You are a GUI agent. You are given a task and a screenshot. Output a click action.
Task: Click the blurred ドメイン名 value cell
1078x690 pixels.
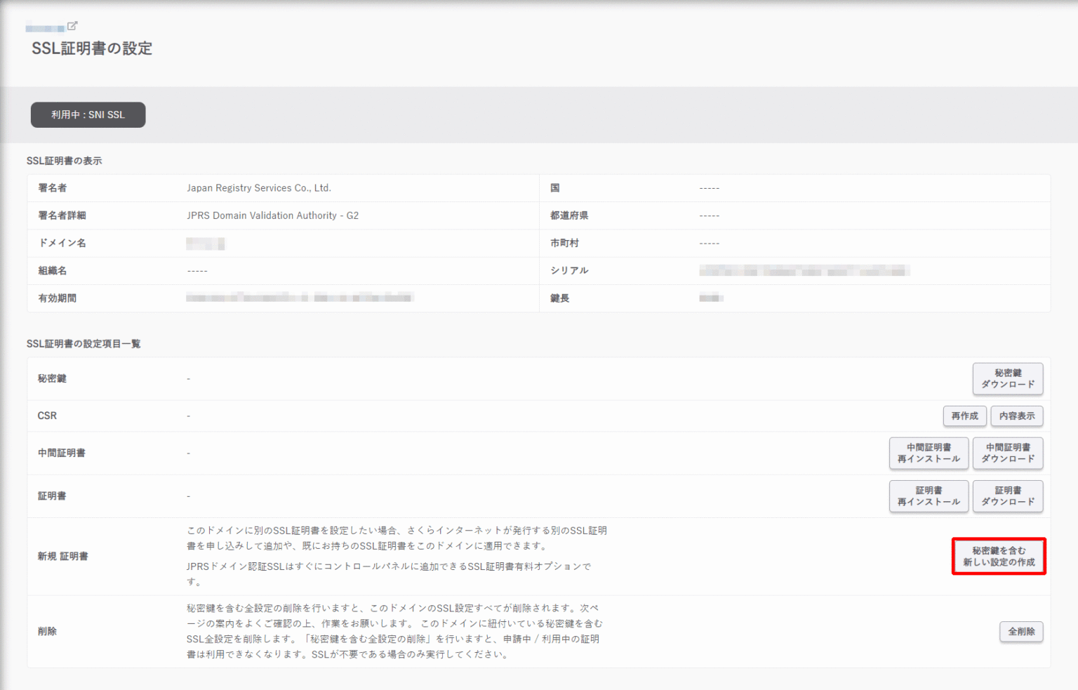point(206,243)
